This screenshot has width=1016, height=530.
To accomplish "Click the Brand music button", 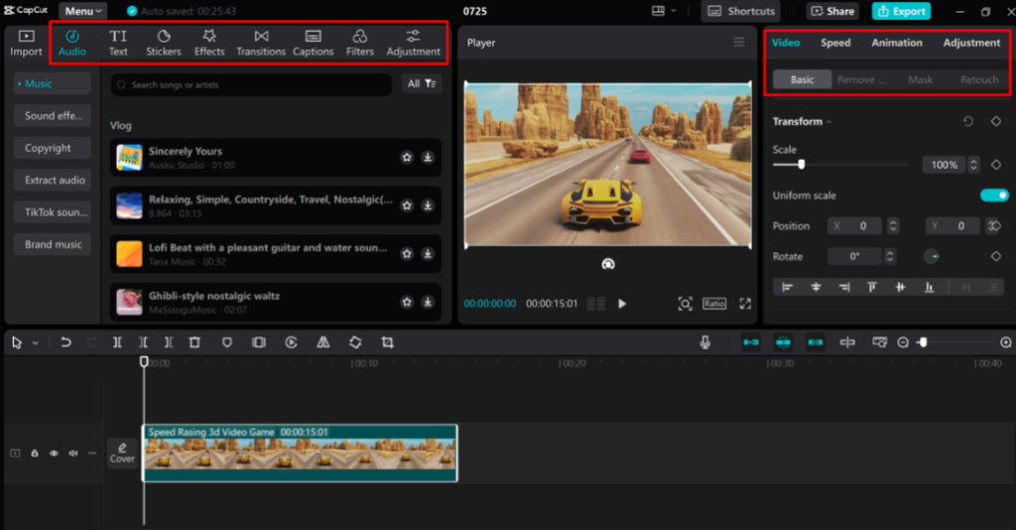I will (x=54, y=244).
